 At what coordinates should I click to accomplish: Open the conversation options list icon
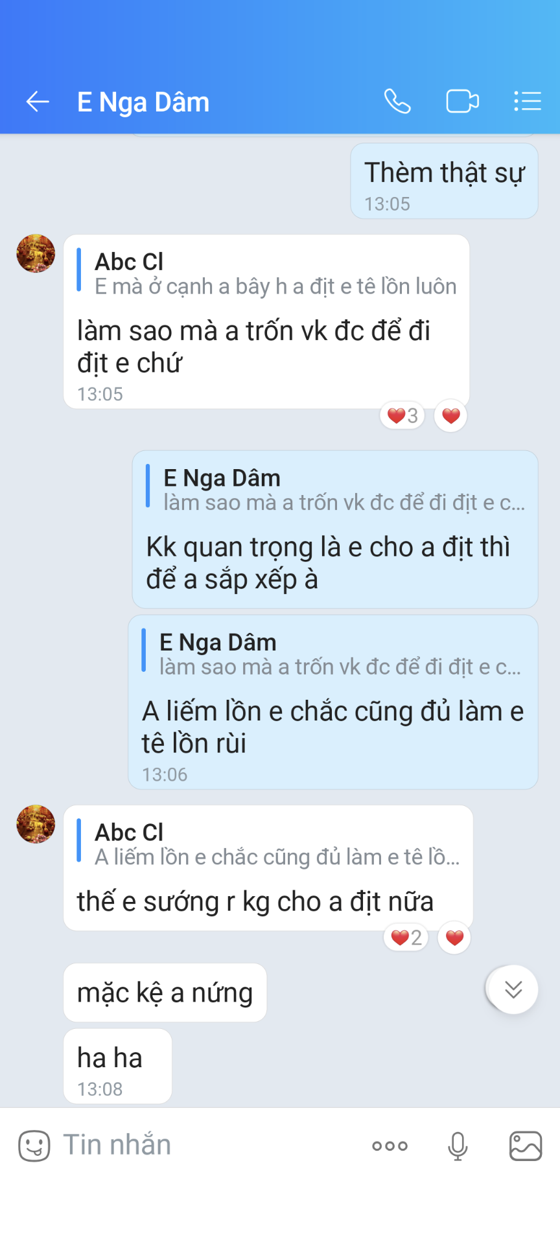click(x=527, y=101)
